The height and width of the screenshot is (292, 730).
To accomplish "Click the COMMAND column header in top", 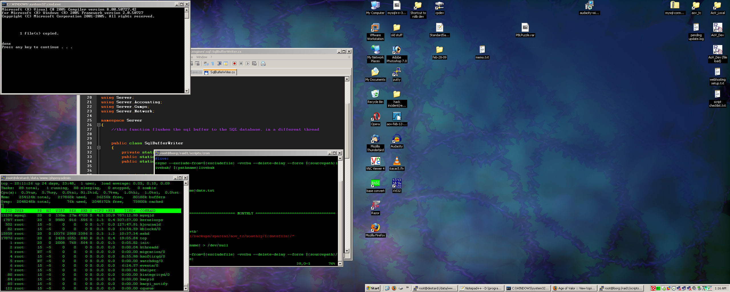I will coord(148,211).
